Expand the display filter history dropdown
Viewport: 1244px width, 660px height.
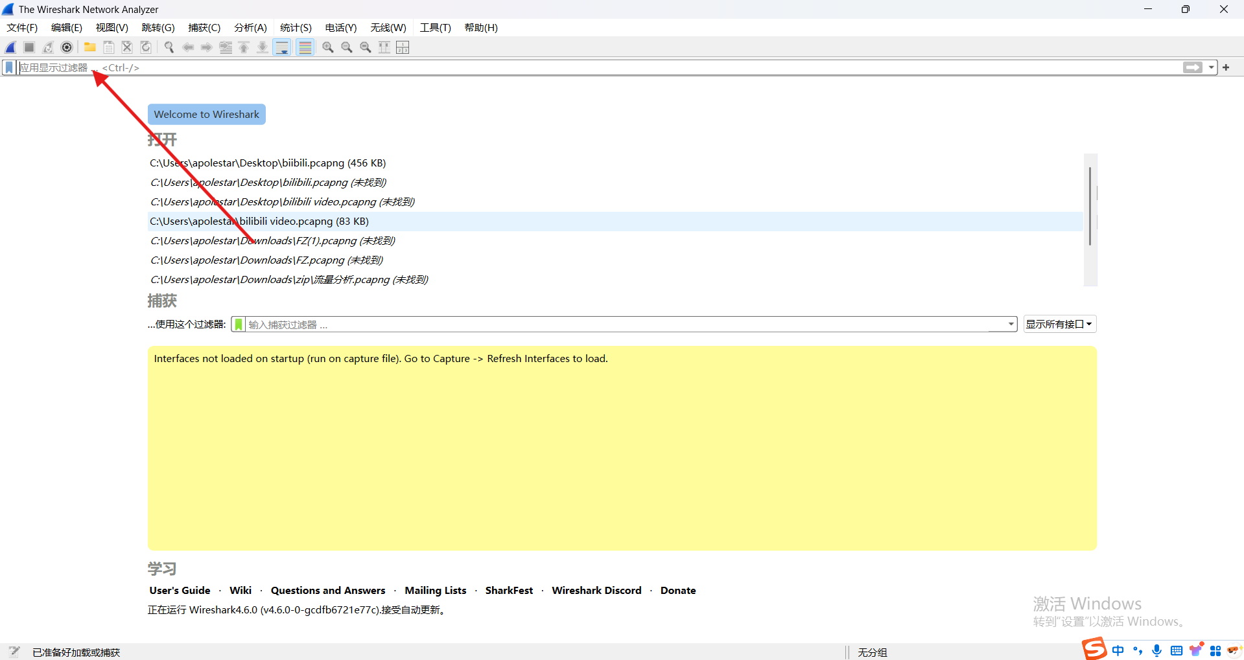pyautogui.click(x=1211, y=67)
